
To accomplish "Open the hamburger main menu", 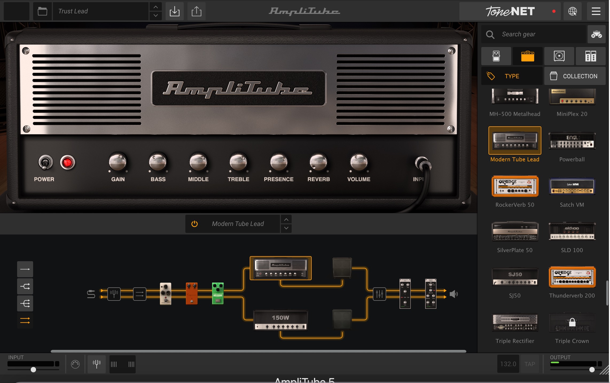I will (x=596, y=11).
